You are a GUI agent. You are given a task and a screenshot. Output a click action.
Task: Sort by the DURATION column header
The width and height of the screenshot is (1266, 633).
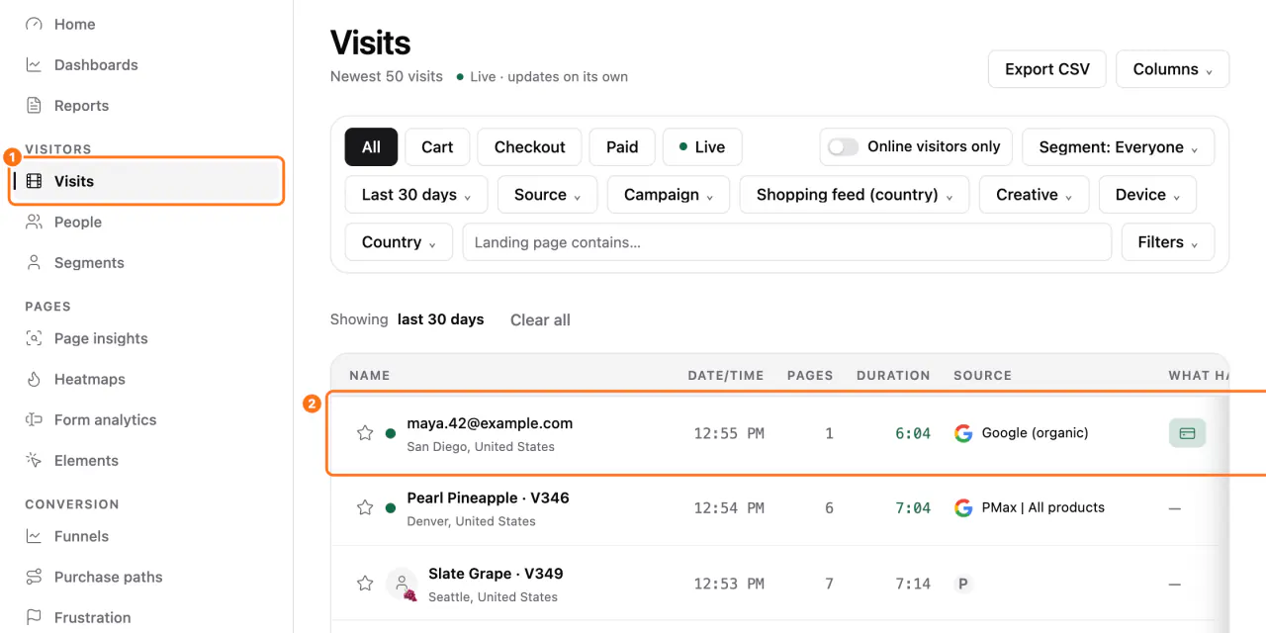(x=893, y=376)
